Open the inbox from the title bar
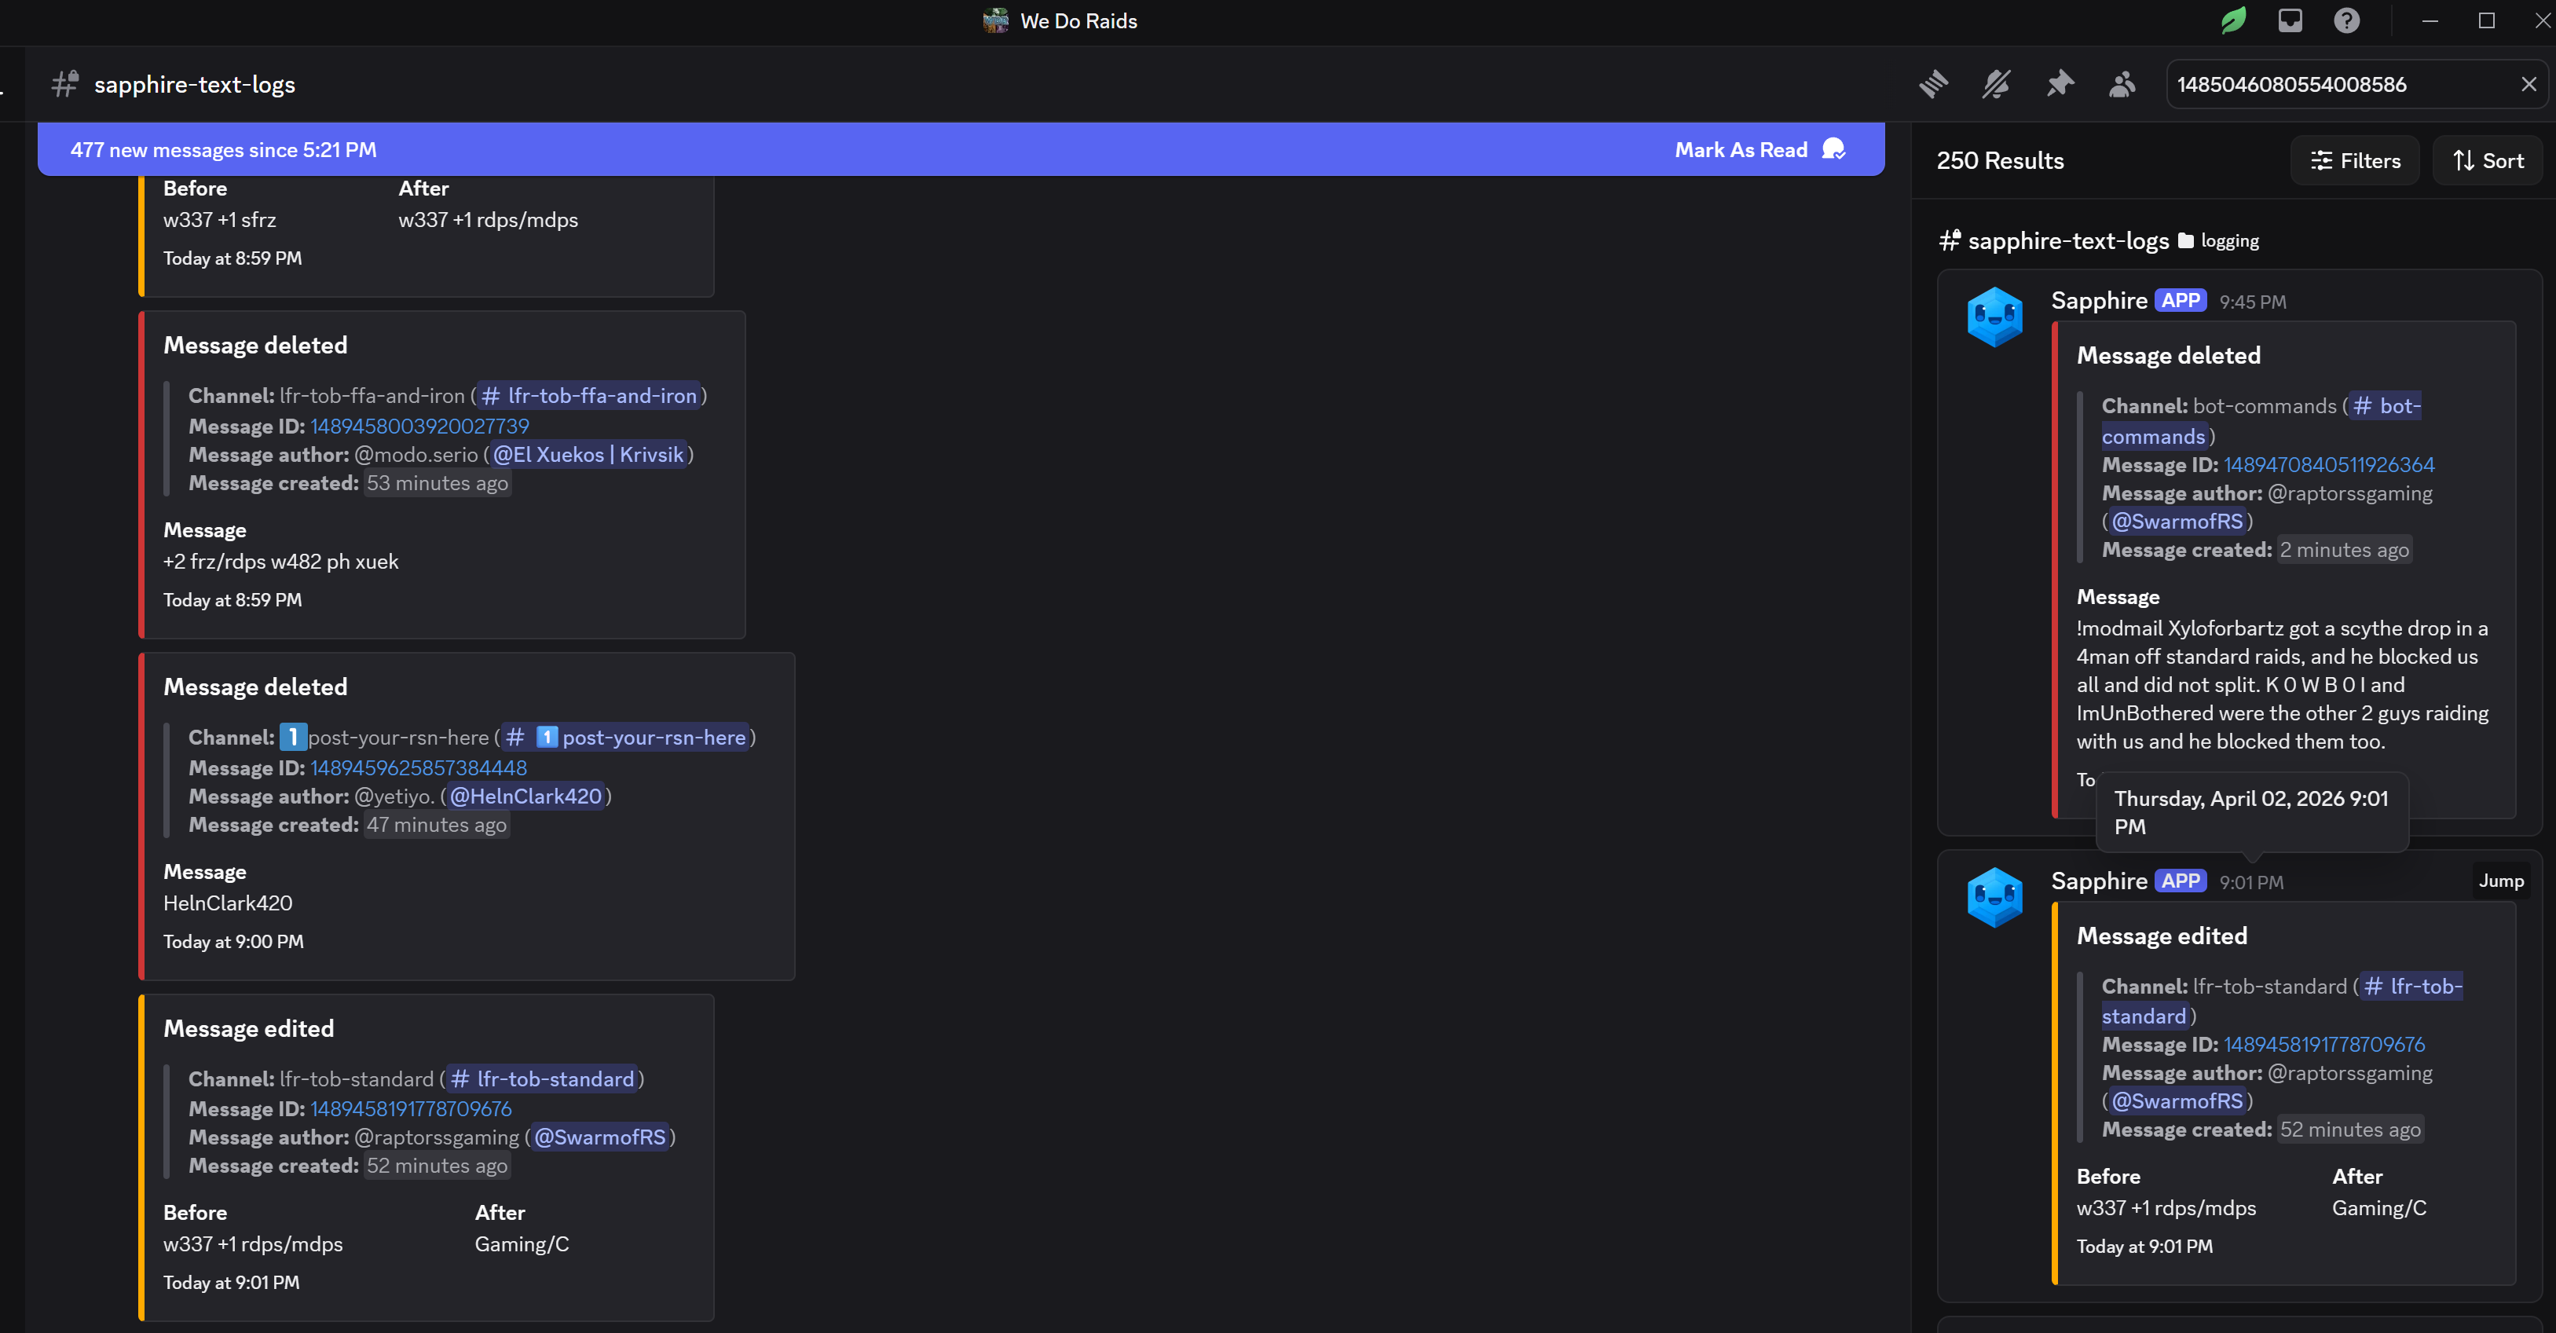 click(x=2290, y=21)
